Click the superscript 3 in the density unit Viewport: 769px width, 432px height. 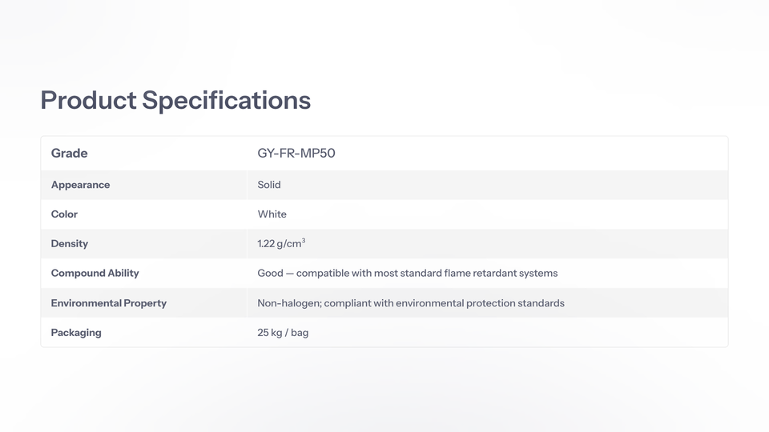point(303,241)
